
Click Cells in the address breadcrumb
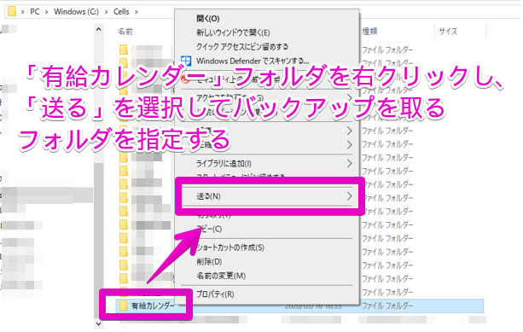121,12
